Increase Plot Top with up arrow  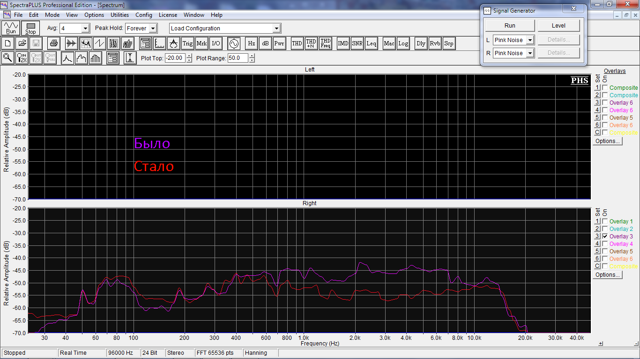pos(189,56)
